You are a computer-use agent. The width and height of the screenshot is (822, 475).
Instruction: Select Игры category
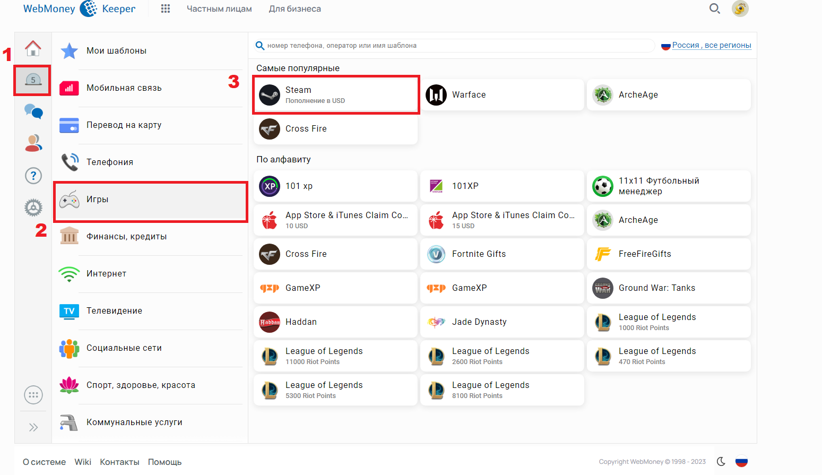click(150, 200)
